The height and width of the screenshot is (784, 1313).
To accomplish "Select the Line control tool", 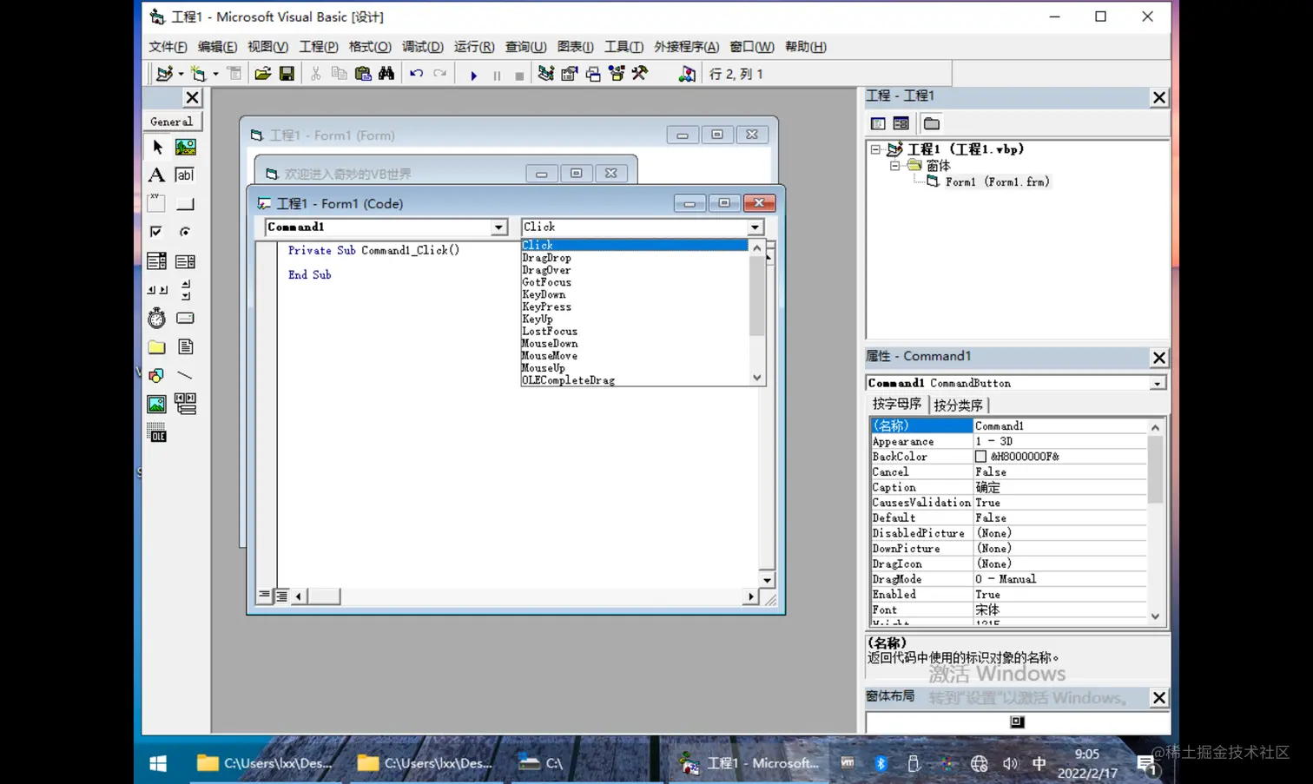I will [x=185, y=376].
